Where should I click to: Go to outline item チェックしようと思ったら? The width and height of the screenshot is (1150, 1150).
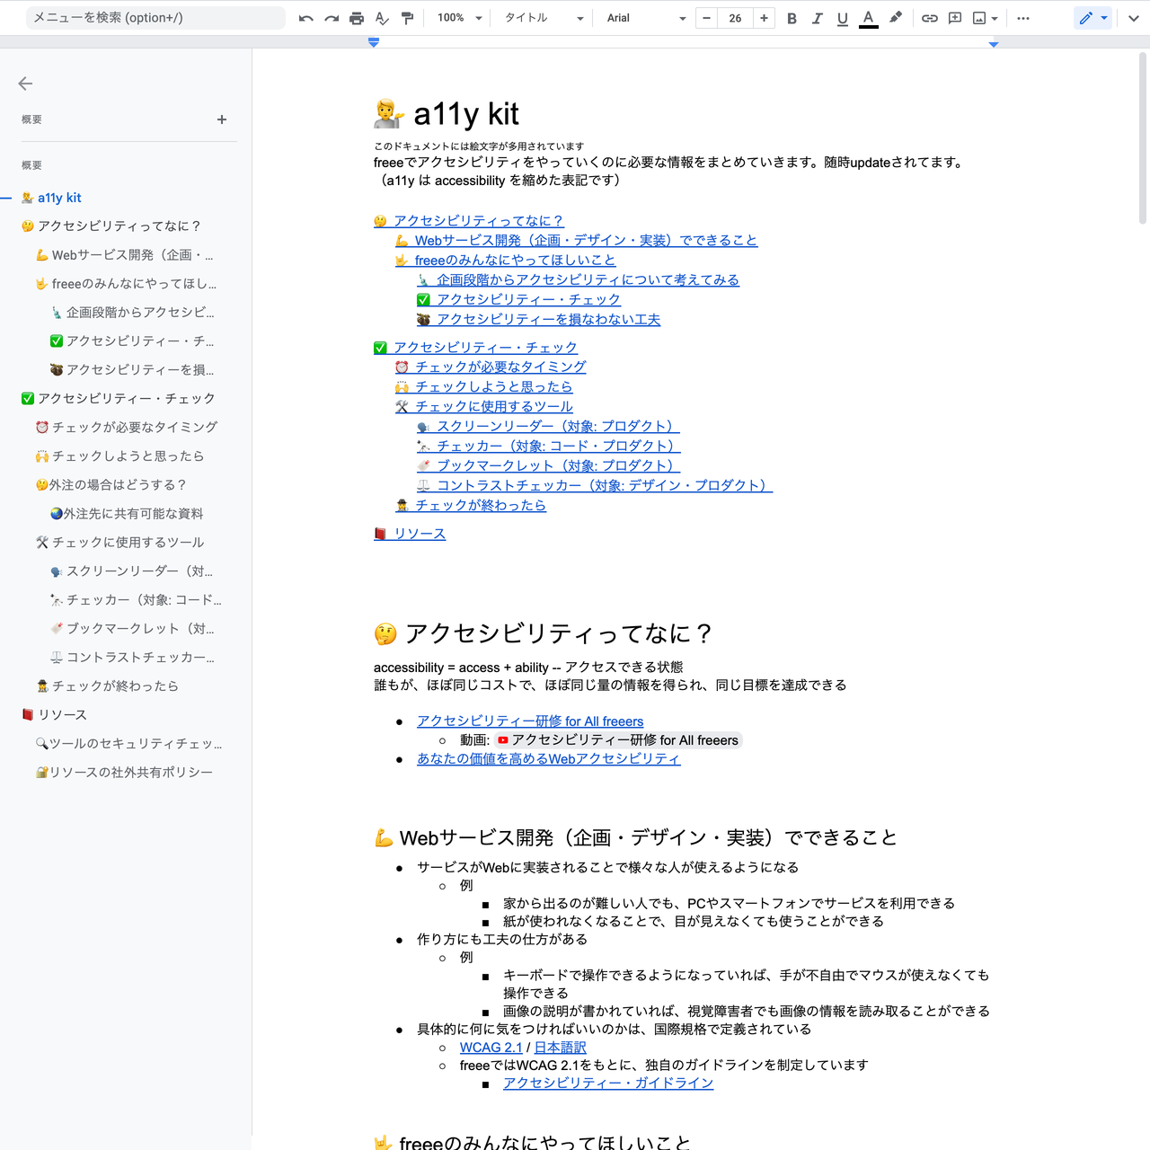tap(119, 456)
